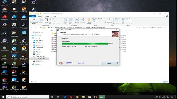
Task: Open File Explorer taskbar icon
Action: click(83, 97)
